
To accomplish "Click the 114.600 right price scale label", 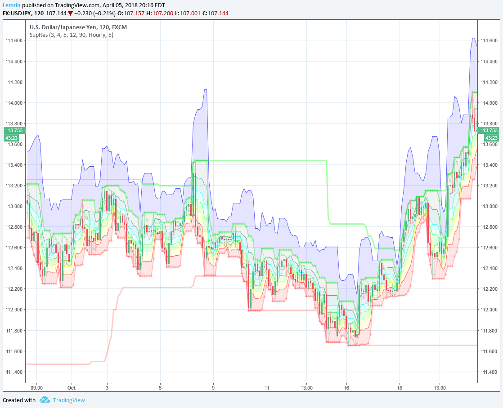I will pos(489,41).
